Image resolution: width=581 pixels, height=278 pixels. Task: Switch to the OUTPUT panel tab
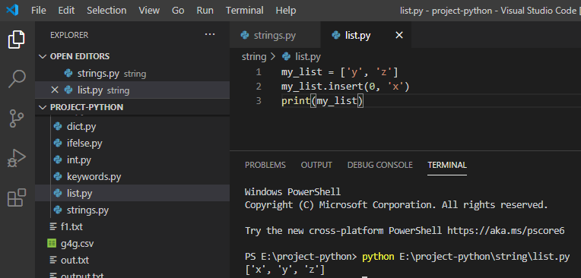[316, 165]
